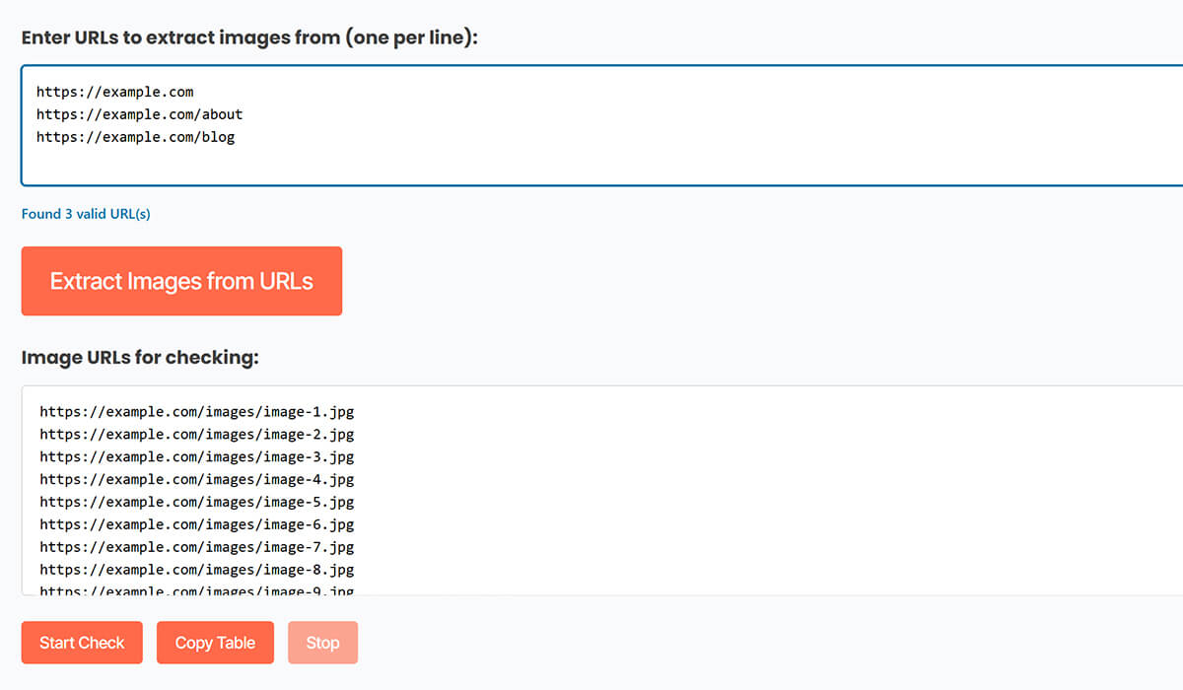Screen dimensions: 1183x690
Task: Click the 'Enter URLs to extract images from' label
Action: pyautogui.click(x=248, y=37)
